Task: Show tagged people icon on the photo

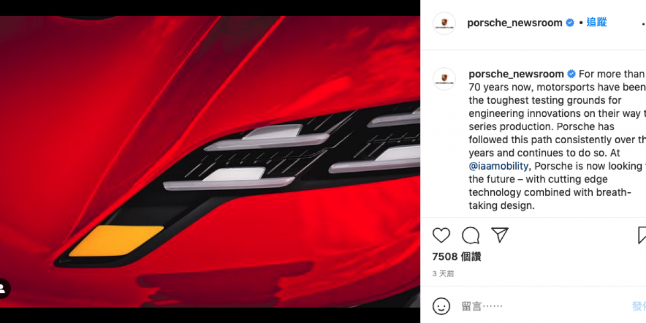Action: click(x=3, y=289)
